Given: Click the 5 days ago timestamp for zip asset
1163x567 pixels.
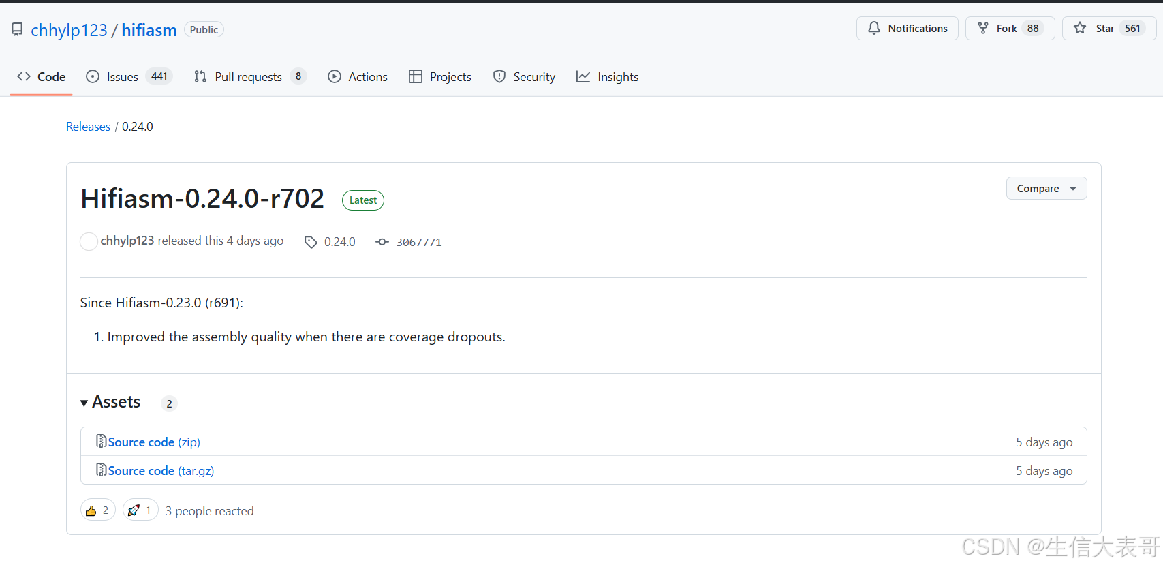Looking at the screenshot, I should 1044,442.
